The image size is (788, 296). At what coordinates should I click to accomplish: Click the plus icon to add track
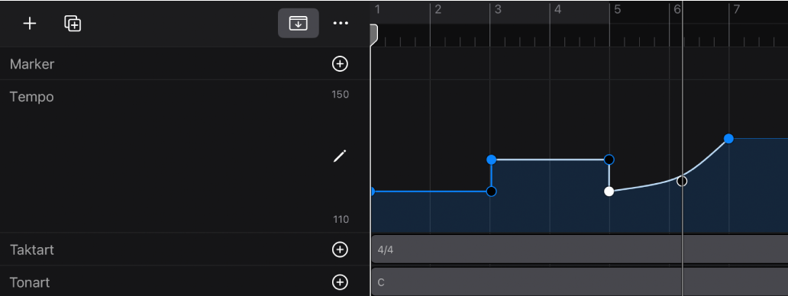click(x=30, y=24)
